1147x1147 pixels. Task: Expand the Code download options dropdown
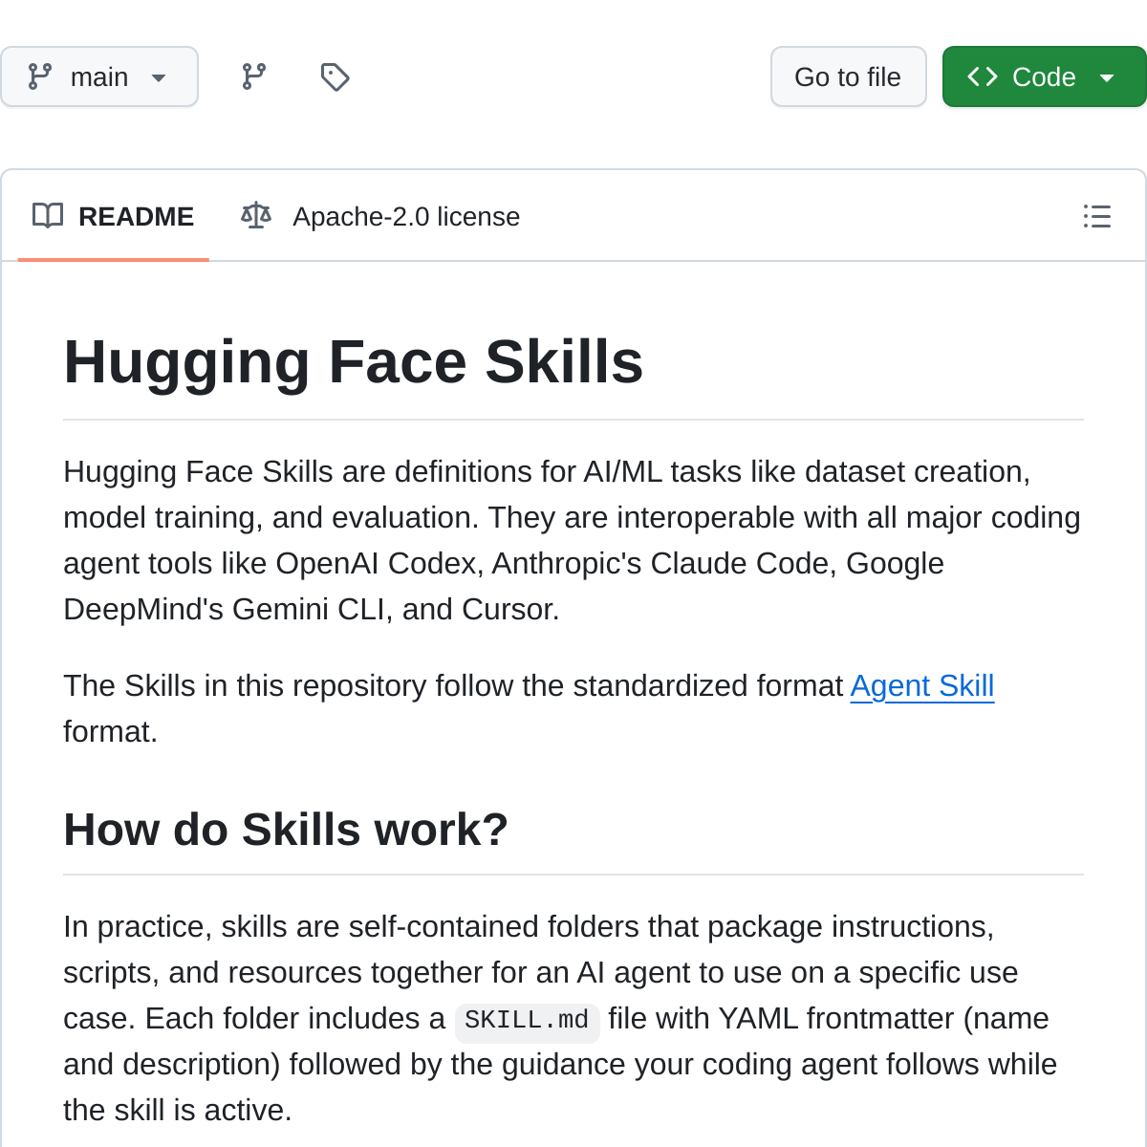point(1107,76)
